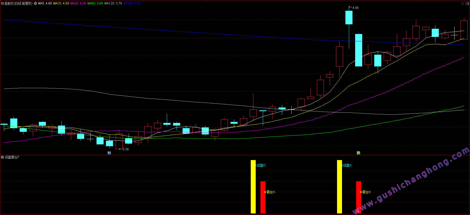Open the dropdown next to 标准股份 title
The image size is (470, 215).
coord(35,3)
